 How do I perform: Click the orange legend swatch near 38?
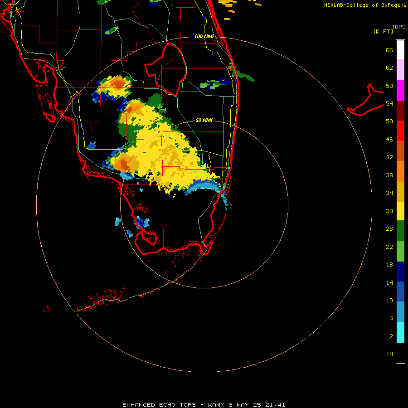400,171
